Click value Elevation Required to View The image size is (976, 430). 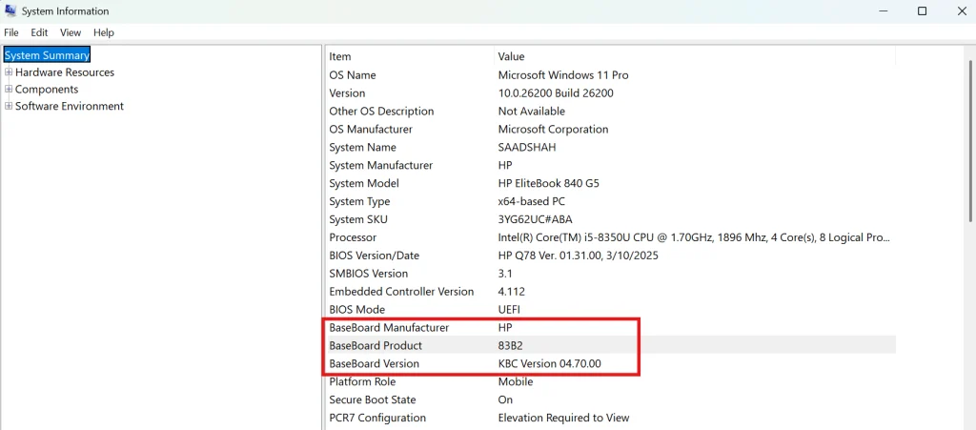click(x=564, y=419)
